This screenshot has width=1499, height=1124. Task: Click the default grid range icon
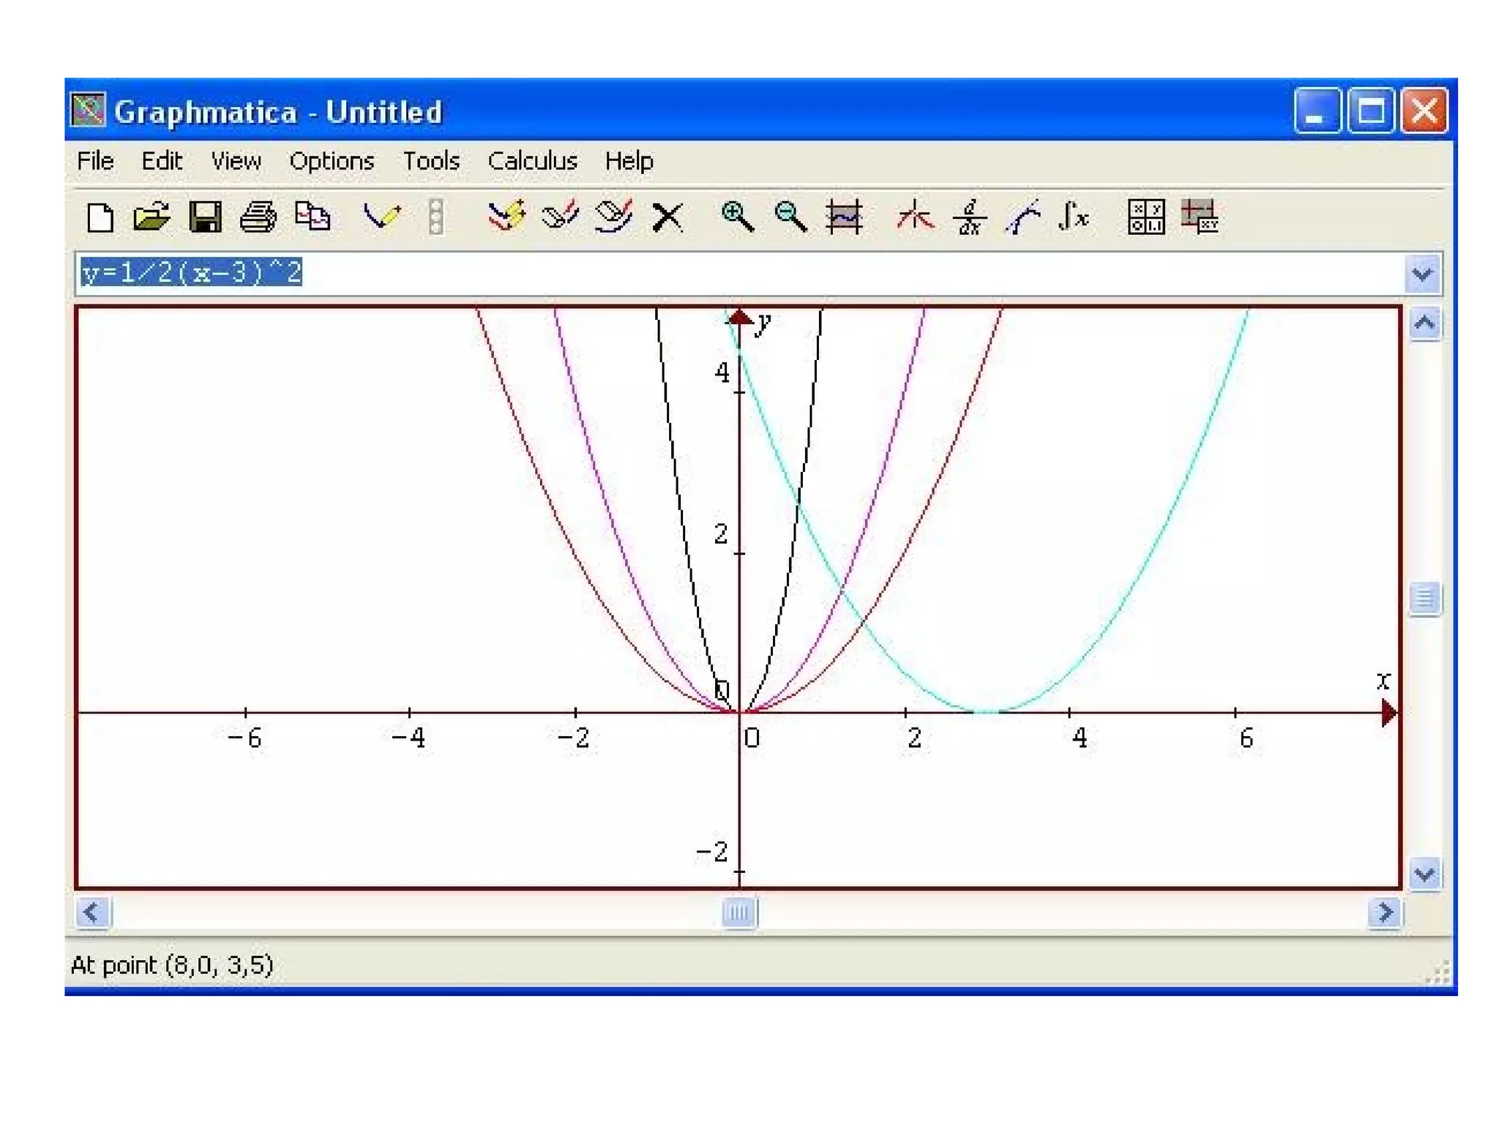pyautogui.click(x=844, y=217)
